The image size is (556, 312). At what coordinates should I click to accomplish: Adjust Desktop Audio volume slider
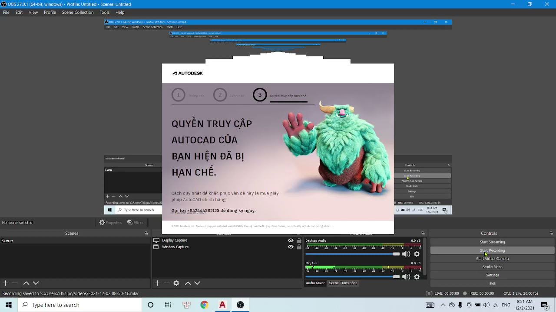352,254
